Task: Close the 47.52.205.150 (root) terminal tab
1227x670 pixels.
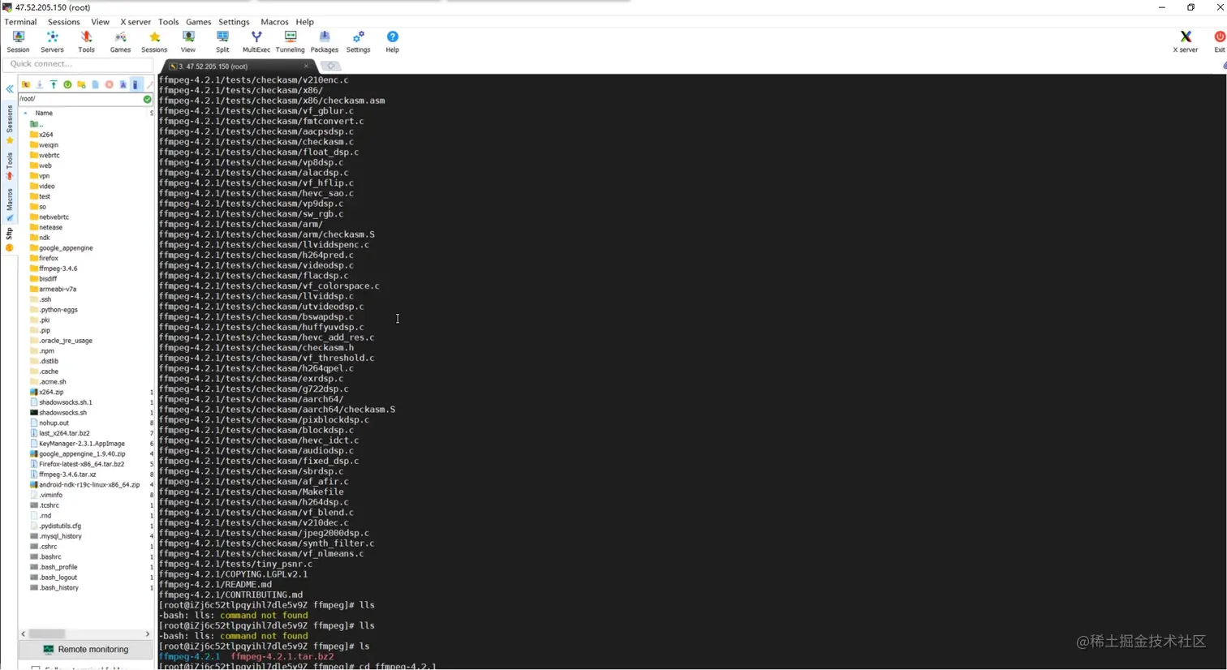Action: pos(306,66)
